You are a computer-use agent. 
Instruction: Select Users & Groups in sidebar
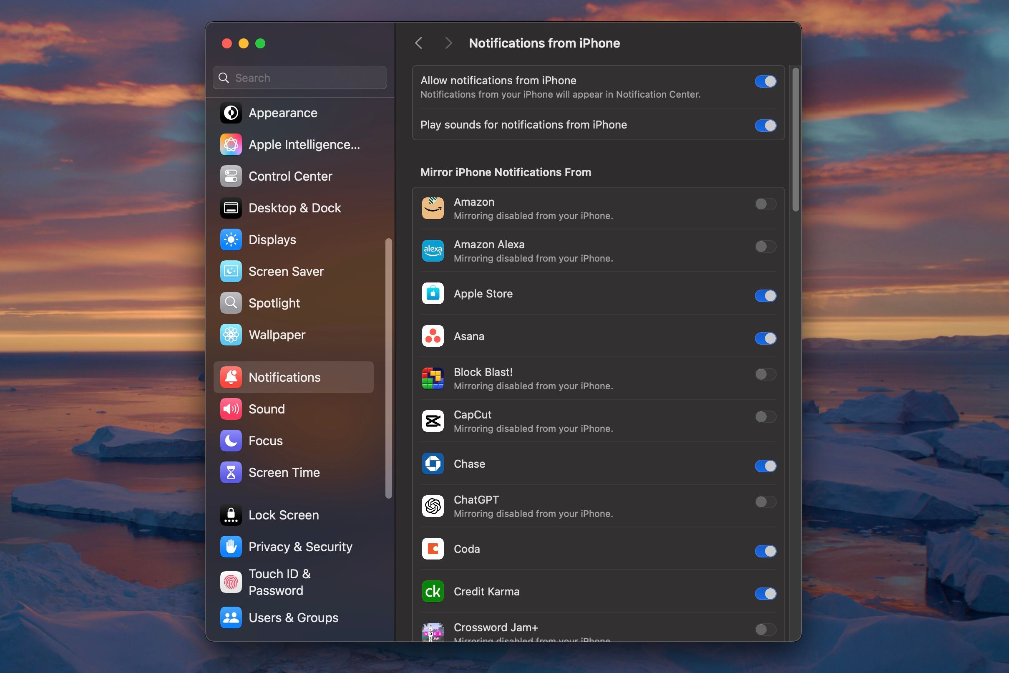point(293,618)
